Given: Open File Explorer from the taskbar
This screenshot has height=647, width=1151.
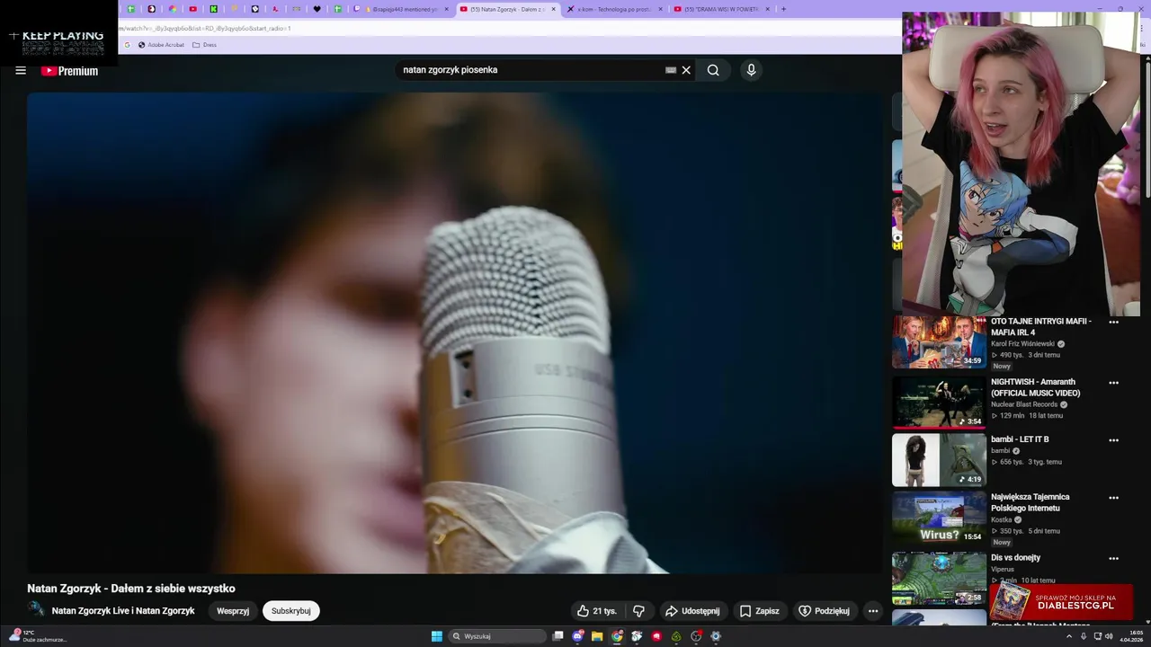Looking at the screenshot, I should tap(597, 636).
